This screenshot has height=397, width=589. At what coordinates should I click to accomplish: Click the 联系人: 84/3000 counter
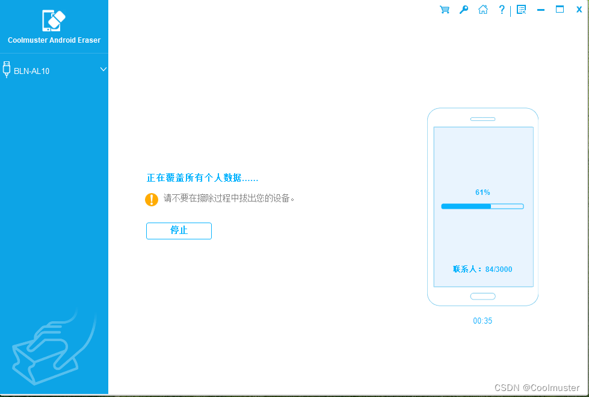point(483,269)
